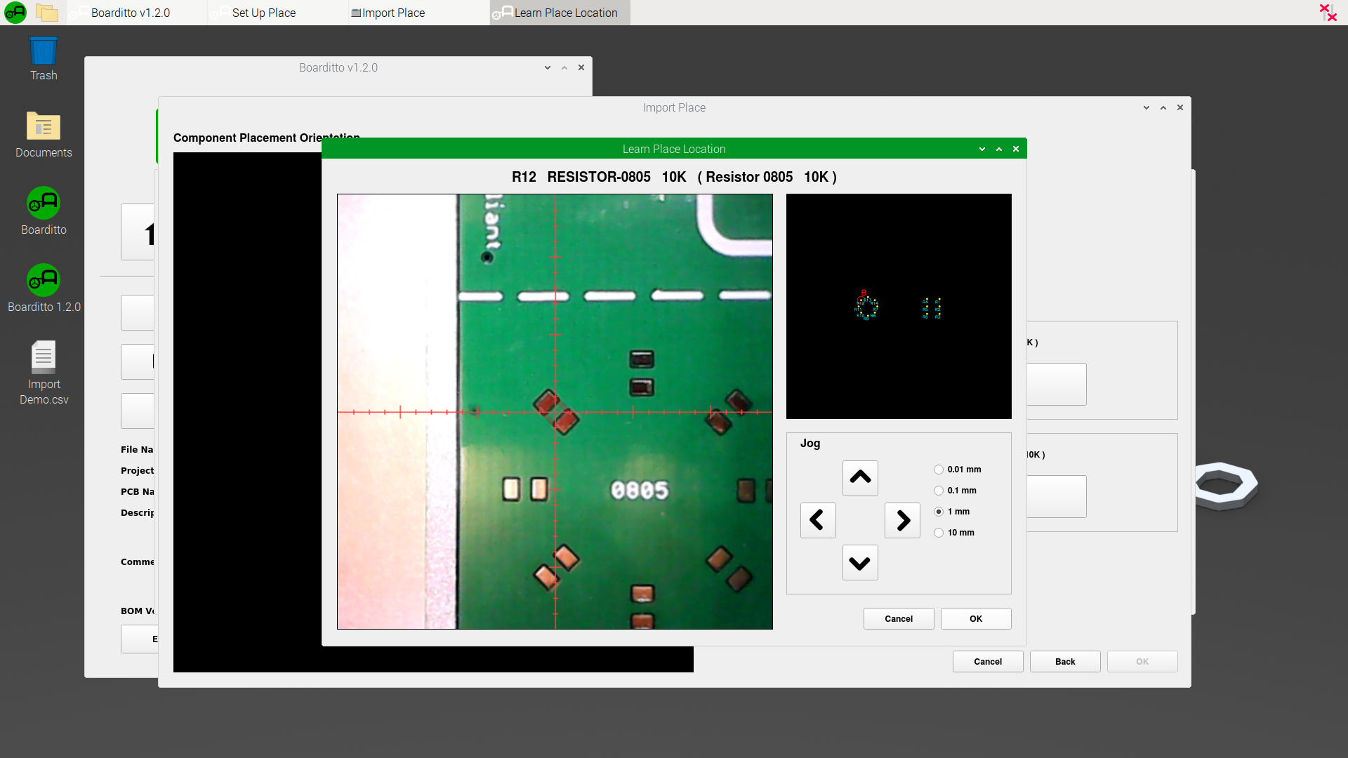Roll down Learn Place Location window chevron

coord(982,149)
